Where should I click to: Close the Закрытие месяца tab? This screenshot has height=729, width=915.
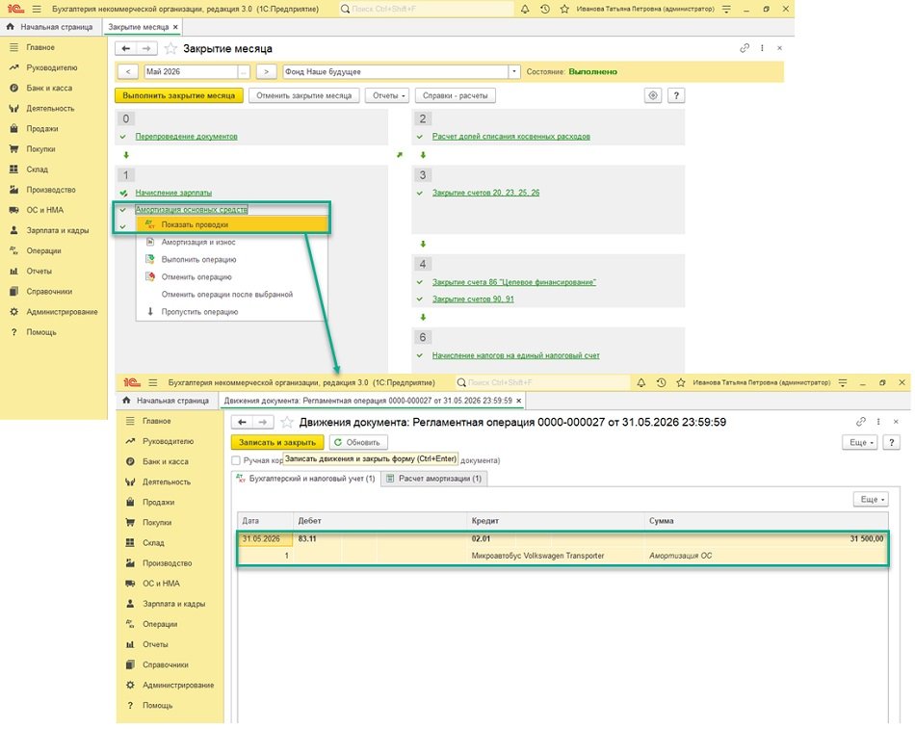coord(175,27)
